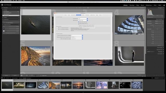Viewport: 166px width, 93px height.
Task: Switch to the Develop module
Action: point(132,5)
